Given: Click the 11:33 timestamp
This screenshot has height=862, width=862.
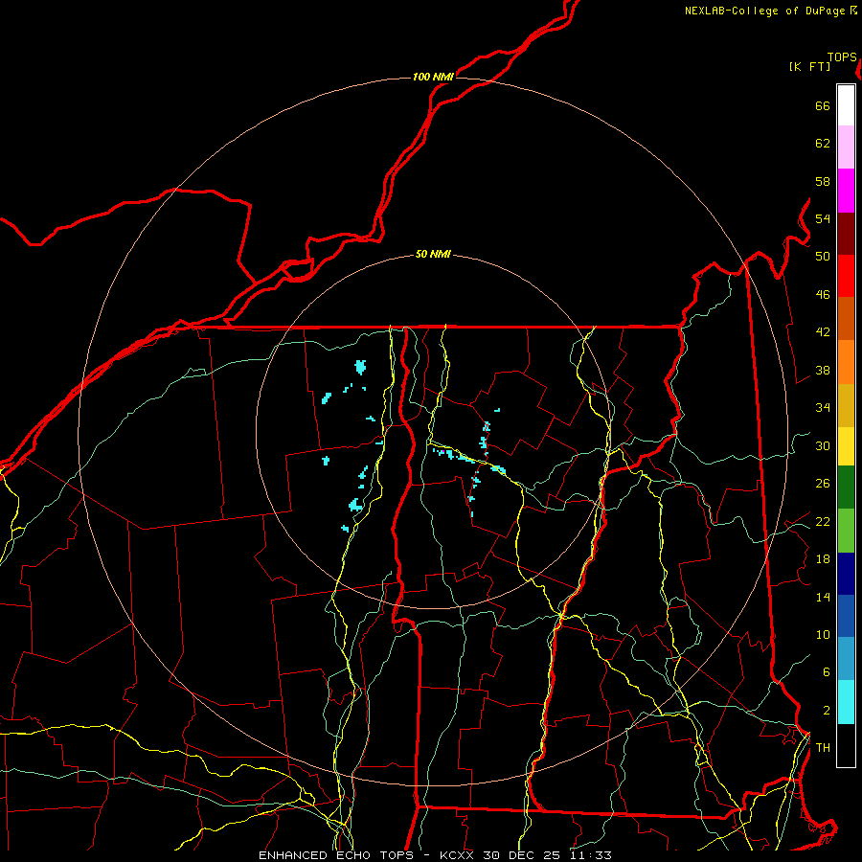Looking at the screenshot, I should [x=590, y=855].
